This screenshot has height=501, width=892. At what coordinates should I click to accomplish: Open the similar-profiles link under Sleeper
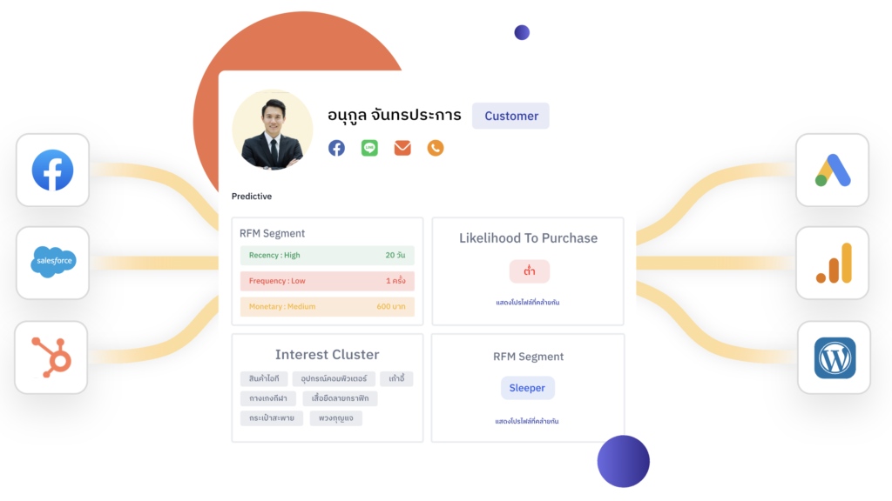tap(527, 421)
